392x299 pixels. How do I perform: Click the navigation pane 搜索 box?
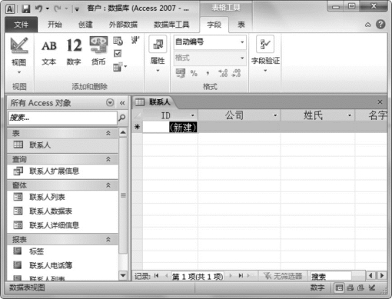pos(63,118)
